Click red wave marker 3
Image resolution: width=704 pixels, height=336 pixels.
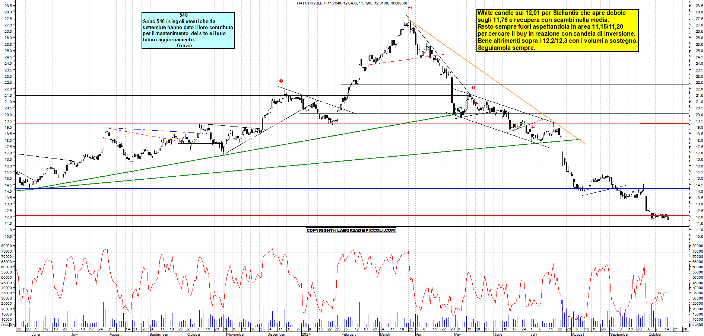click(x=473, y=87)
